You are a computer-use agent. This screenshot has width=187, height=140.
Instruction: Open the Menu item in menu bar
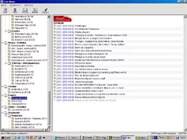tap(4, 5)
